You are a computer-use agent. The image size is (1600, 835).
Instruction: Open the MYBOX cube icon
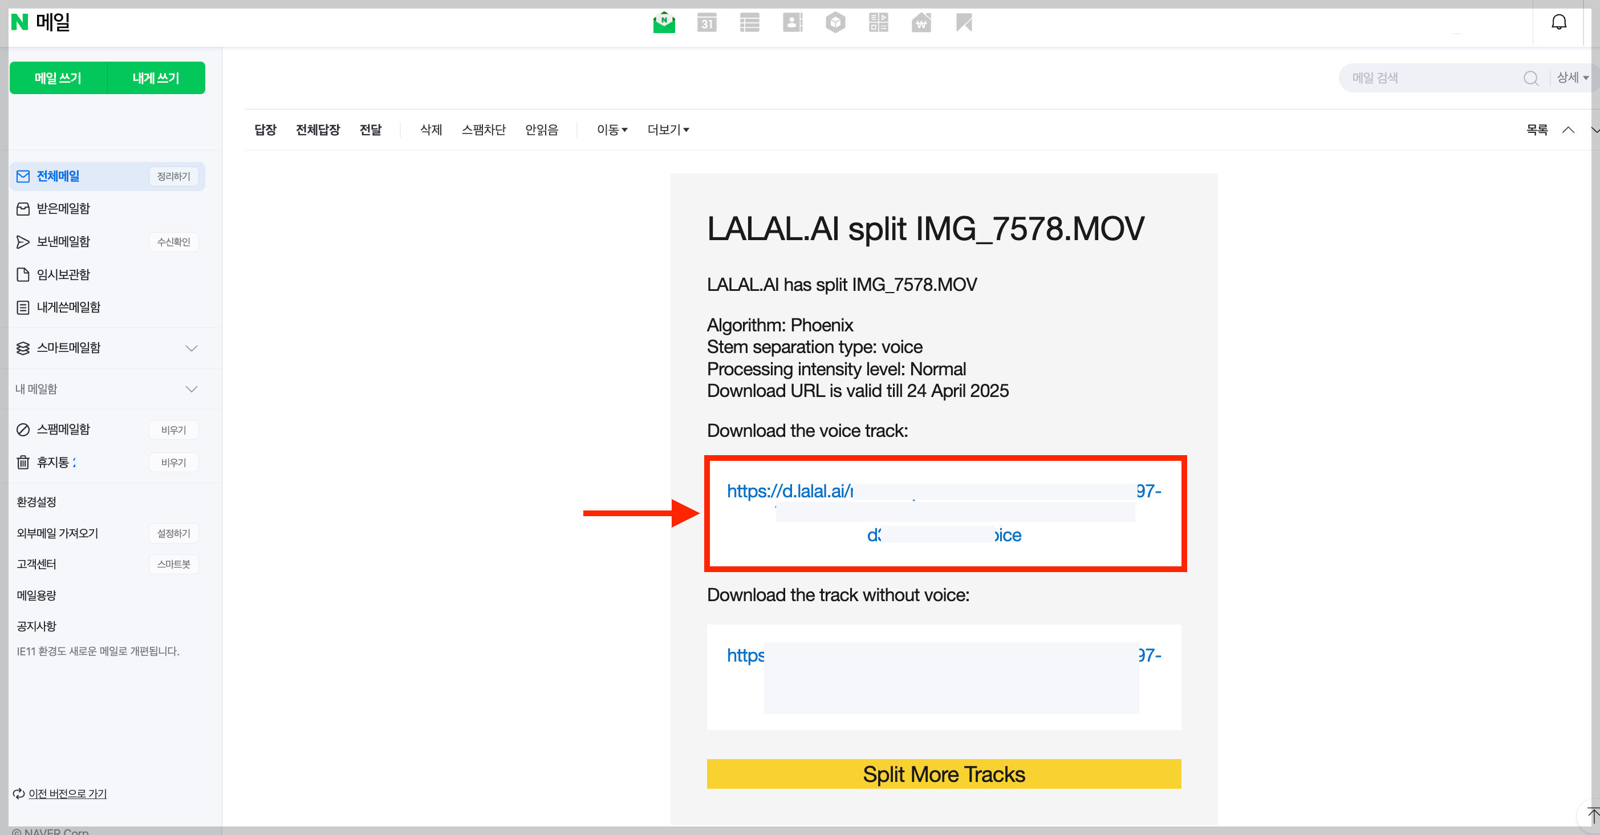tap(835, 23)
